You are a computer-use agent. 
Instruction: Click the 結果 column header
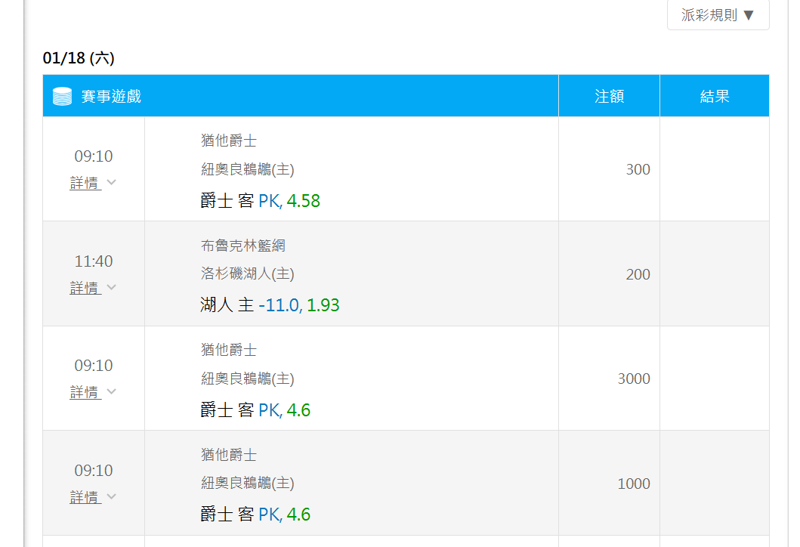pyautogui.click(x=715, y=96)
